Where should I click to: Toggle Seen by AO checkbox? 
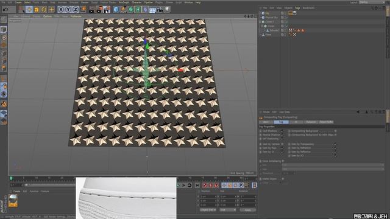pos(335,156)
